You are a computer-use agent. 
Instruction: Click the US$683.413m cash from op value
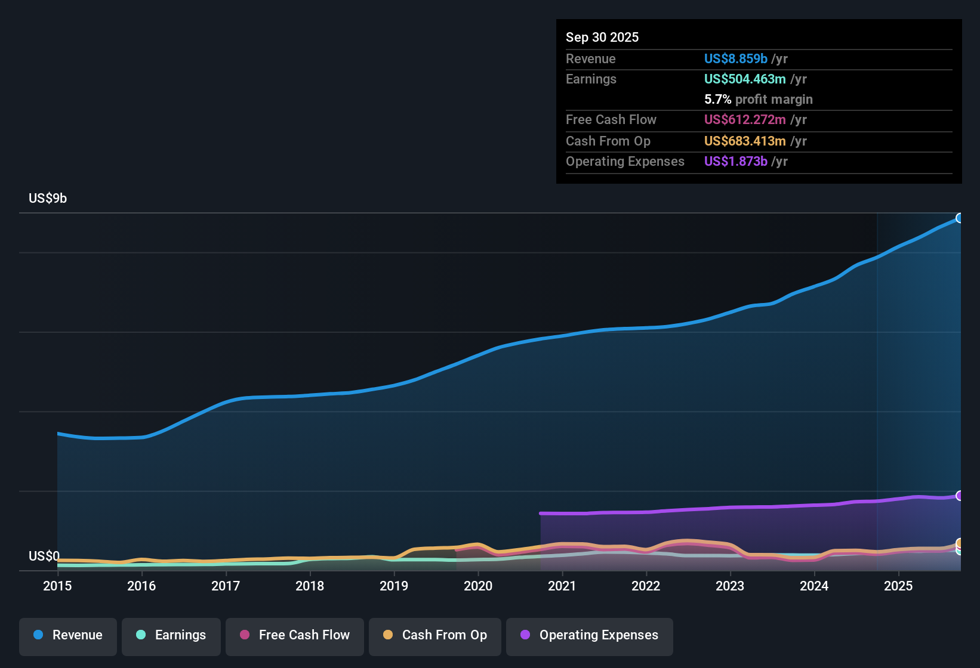tap(745, 141)
